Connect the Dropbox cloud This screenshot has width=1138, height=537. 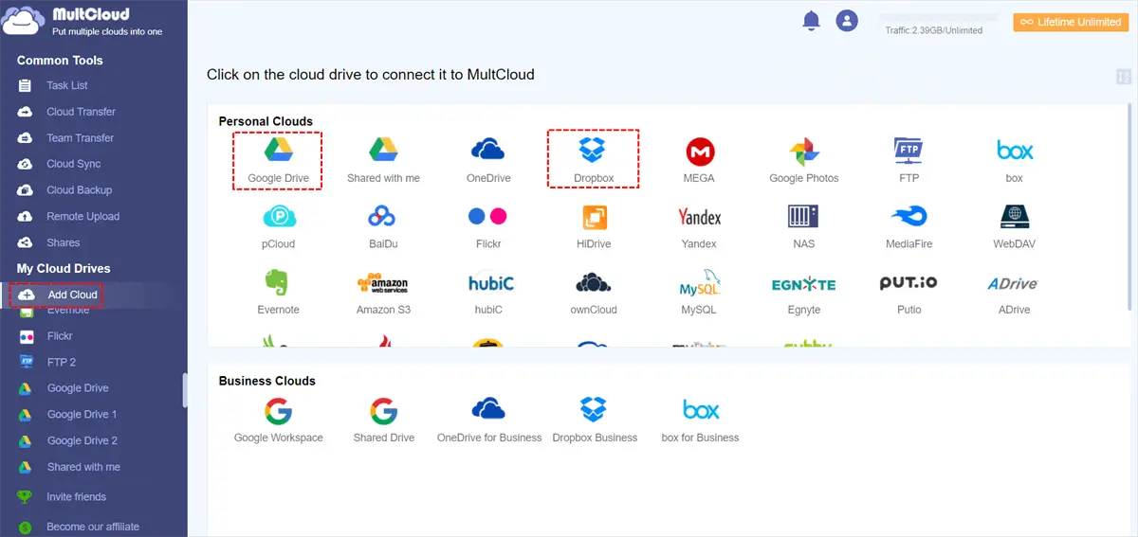tap(594, 159)
